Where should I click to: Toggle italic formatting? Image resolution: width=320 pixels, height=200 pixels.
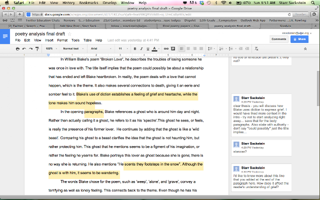(x=141, y=48)
